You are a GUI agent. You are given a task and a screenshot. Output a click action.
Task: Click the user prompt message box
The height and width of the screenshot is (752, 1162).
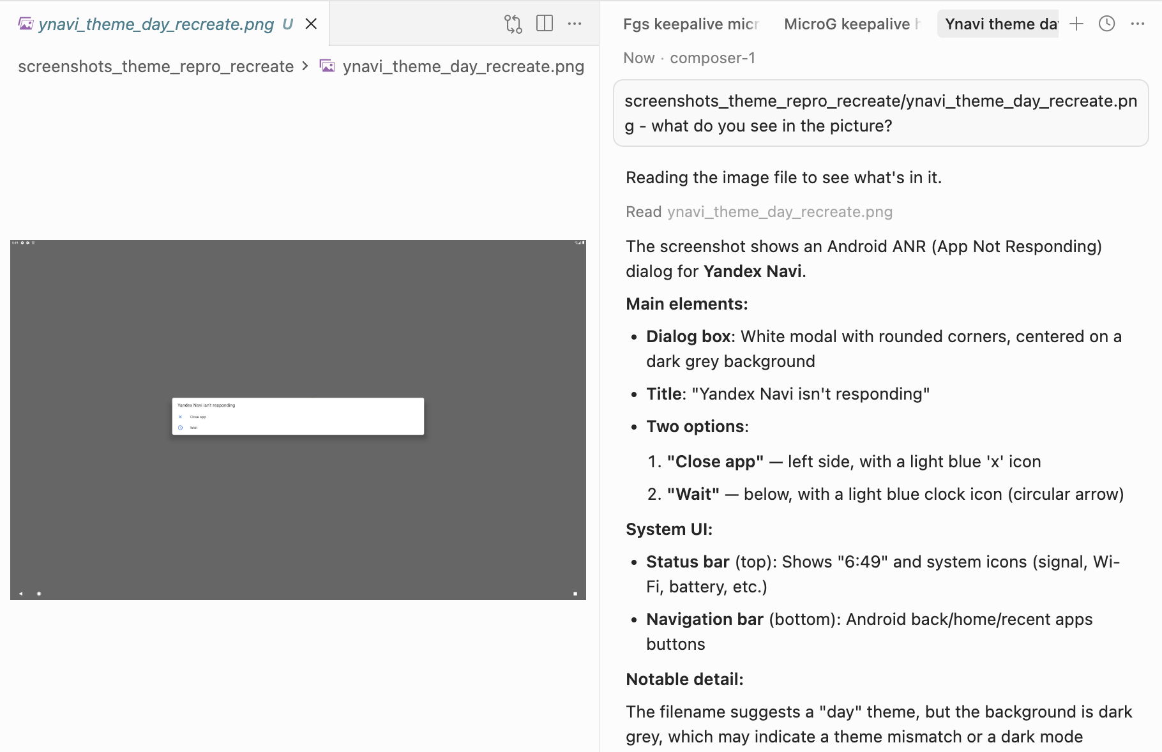tap(880, 113)
